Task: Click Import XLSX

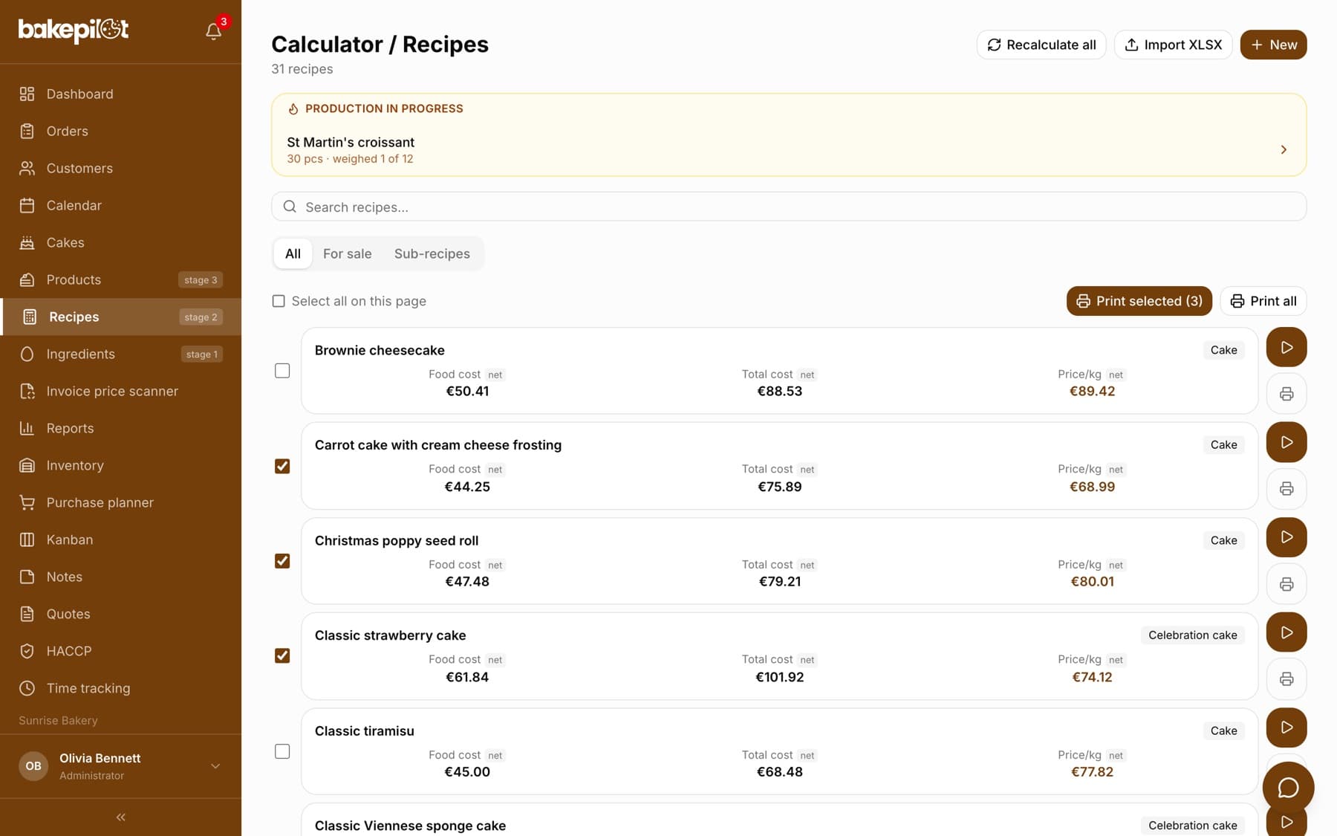Action: (1173, 45)
